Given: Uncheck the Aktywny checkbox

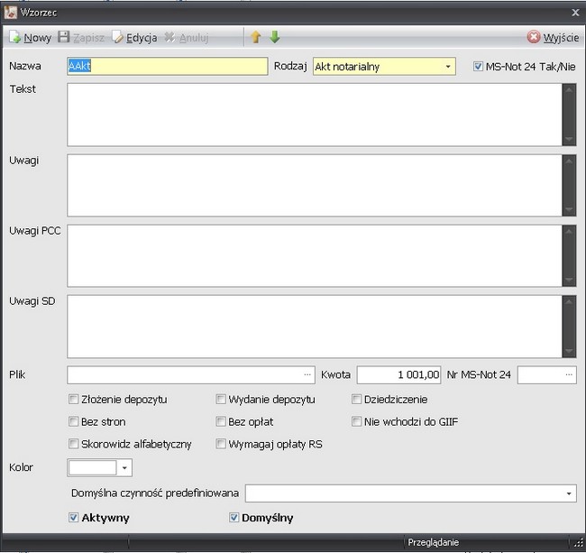Looking at the screenshot, I should [74, 518].
